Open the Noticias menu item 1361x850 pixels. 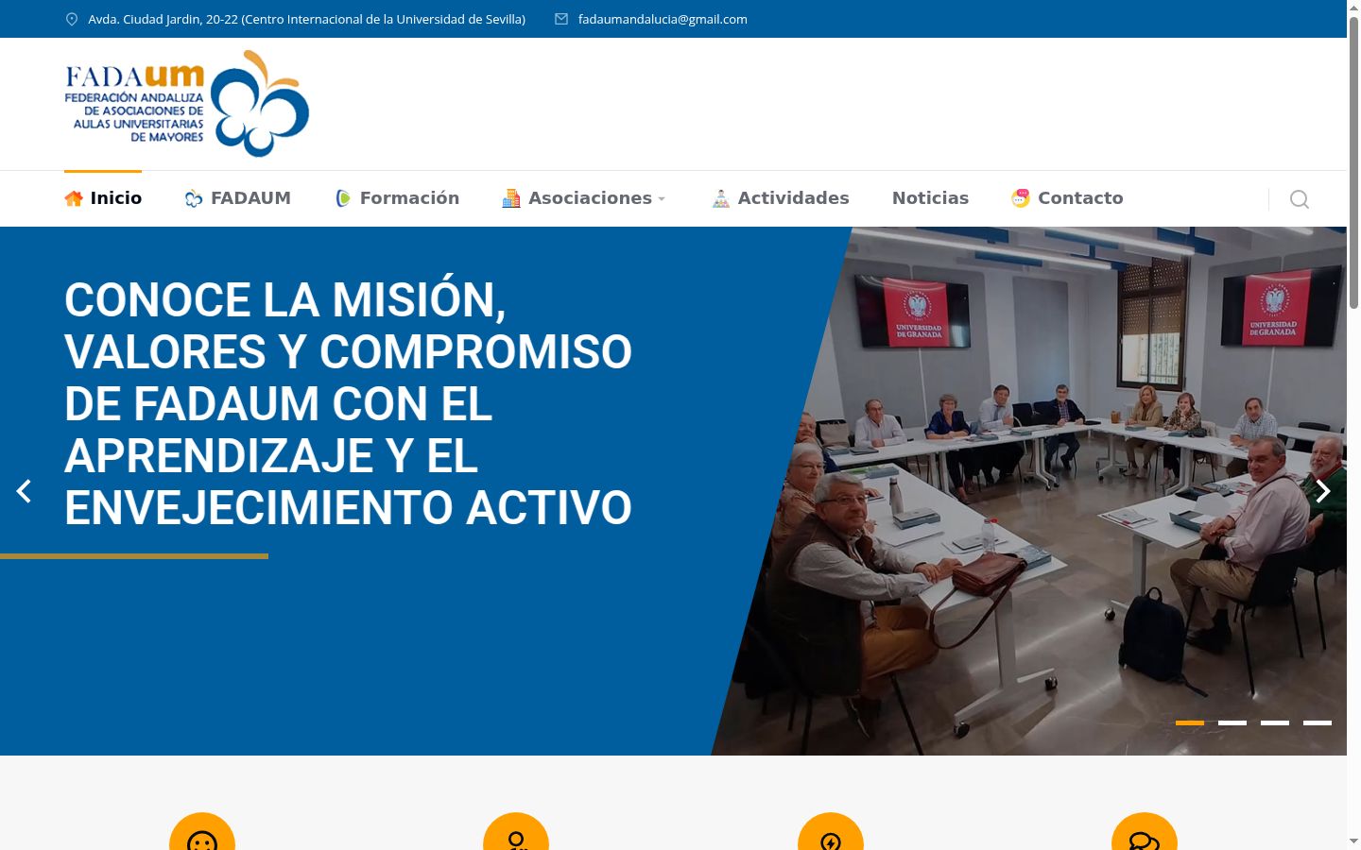[x=930, y=198]
